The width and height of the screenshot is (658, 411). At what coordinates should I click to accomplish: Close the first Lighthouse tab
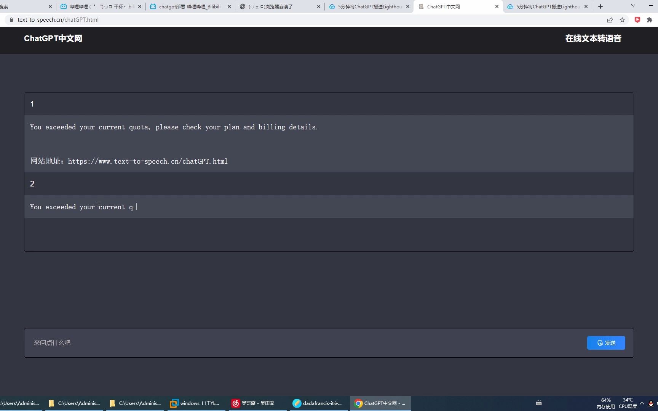pyautogui.click(x=408, y=6)
